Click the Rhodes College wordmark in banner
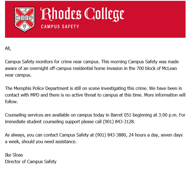This screenshot has width=190, height=169. point(82,15)
